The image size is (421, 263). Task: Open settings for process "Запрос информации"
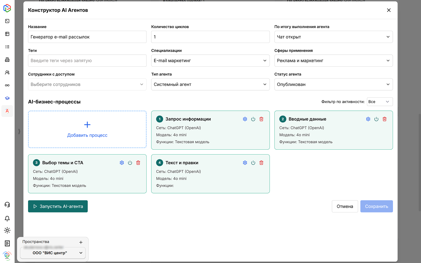[245, 119]
